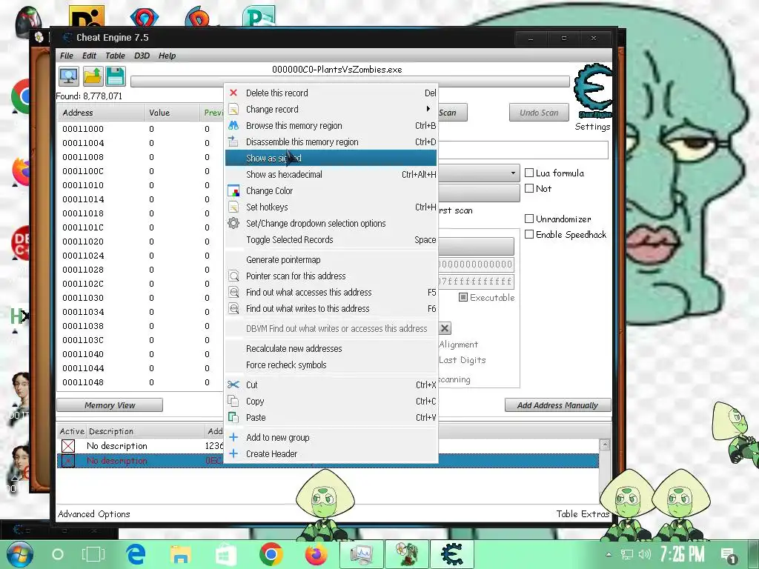Screen dimensions: 759x569
Task: Click the Undo Scan button
Action: [539, 113]
